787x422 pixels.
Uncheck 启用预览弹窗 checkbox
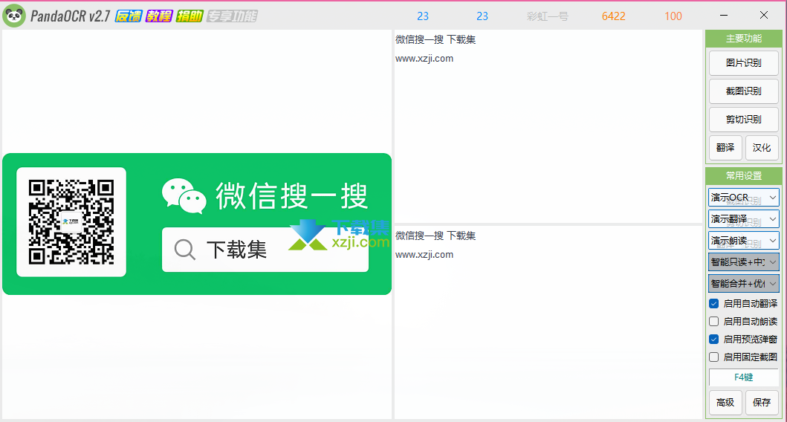coord(713,340)
